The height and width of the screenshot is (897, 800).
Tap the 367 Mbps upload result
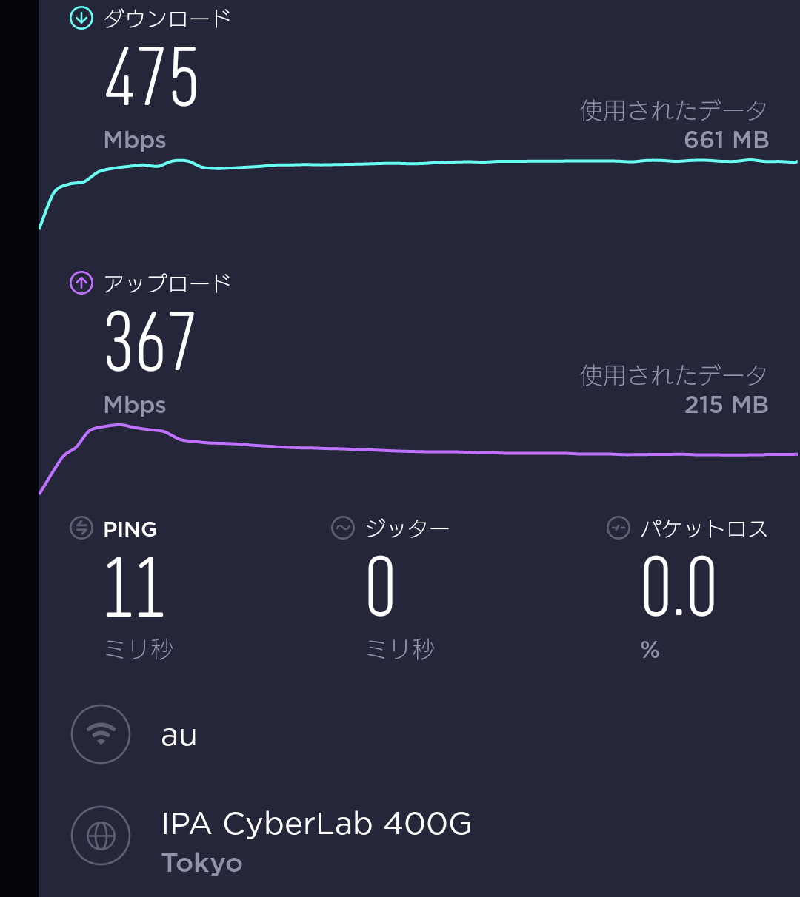coord(150,341)
